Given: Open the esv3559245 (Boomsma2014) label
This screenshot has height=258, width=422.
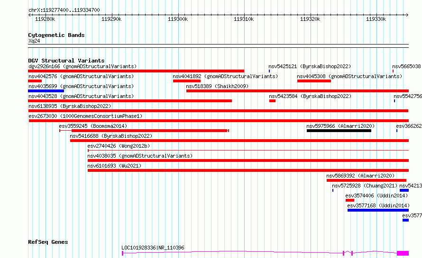Looking at the screenshot, I should pyautogui.click(x=93, y=126).
